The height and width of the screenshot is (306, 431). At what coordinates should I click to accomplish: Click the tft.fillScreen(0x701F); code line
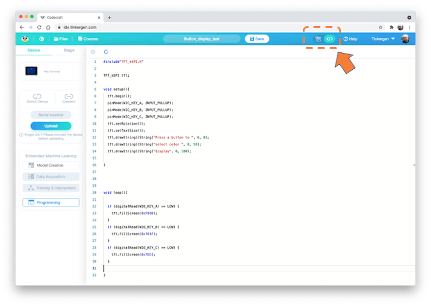tap(134, 234)
